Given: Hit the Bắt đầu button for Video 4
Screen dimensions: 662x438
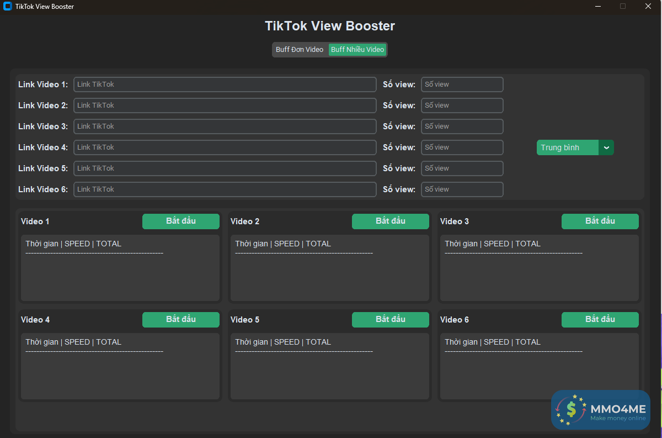Looking at the screenshot, I should point(181,320).
